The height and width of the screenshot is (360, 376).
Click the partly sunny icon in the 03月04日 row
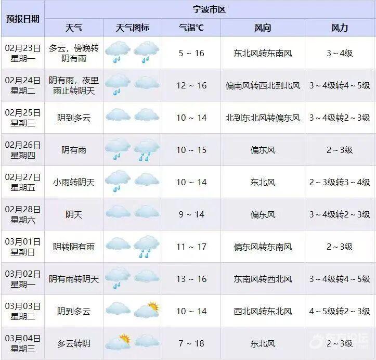click(118, 342)
